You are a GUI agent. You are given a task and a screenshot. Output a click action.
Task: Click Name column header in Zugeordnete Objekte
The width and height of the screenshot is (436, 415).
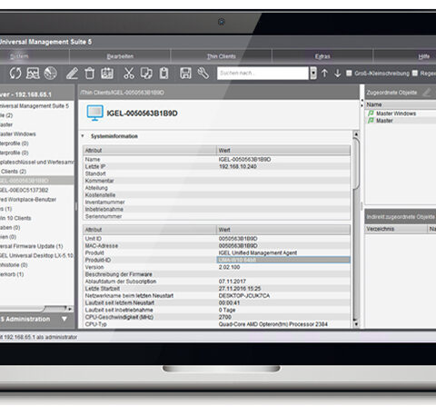click(401, 104)
